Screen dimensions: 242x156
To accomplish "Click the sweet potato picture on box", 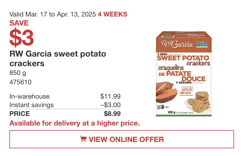I will 166,92.
